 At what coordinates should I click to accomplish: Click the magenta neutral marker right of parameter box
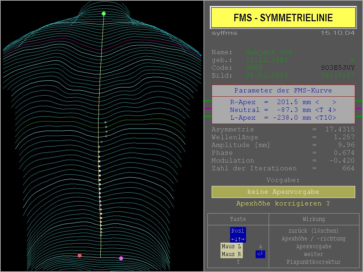click(x=359, y=109)
